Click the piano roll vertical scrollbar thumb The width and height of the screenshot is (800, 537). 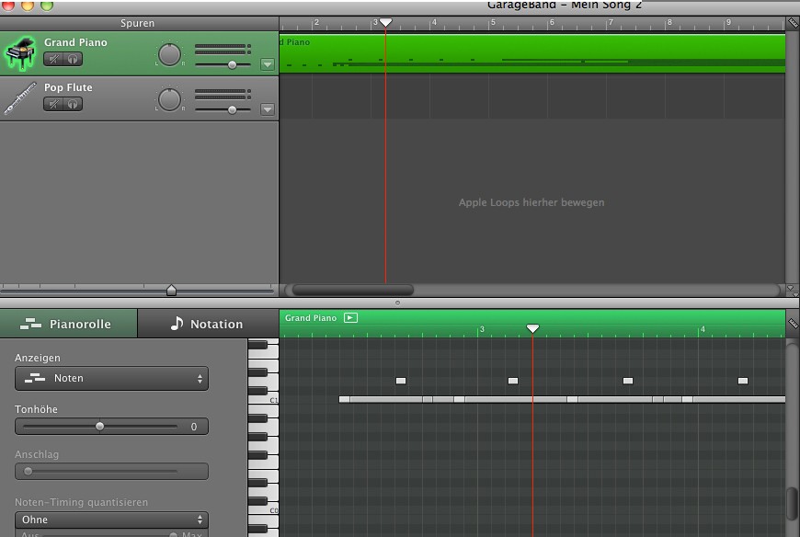coord(792,505)
